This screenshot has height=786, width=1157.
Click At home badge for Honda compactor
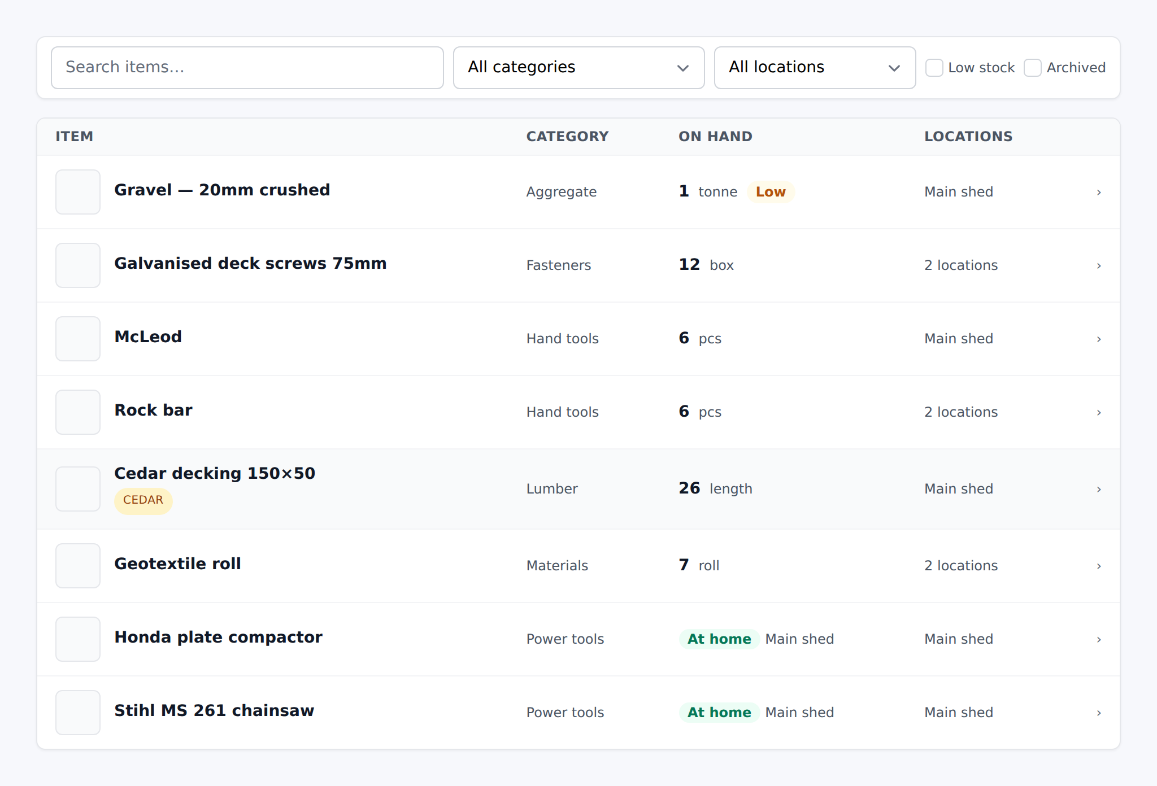point(719,639)
